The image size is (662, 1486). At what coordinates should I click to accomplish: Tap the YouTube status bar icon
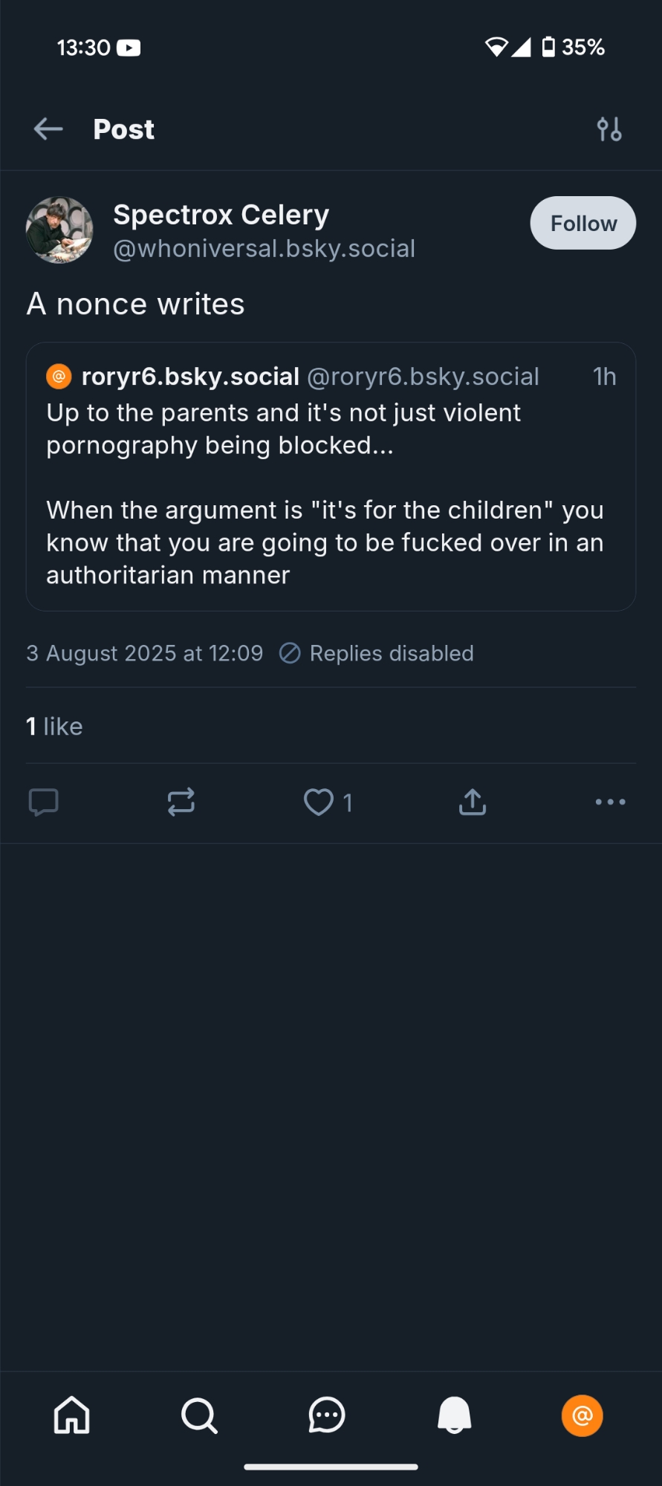(129, 48)
